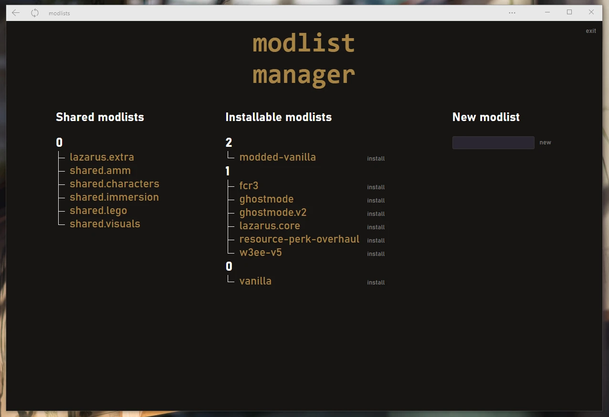Install the w3ee-v5 modlist
The width and height of the screenshot is (609, 417).
376,254
